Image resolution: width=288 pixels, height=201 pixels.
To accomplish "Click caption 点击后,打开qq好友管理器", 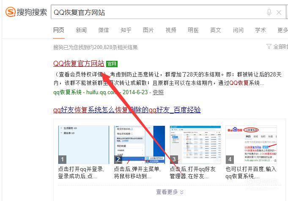I will pyautogui.click(x=192, y=173).
